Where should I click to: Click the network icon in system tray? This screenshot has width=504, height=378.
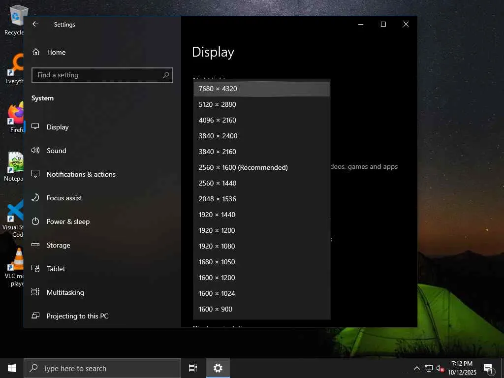[429, 368]
